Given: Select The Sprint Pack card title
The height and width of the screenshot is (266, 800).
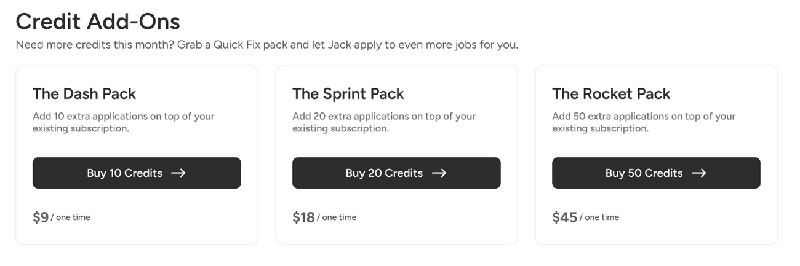Looking at the screenshot, I should 348,94.
